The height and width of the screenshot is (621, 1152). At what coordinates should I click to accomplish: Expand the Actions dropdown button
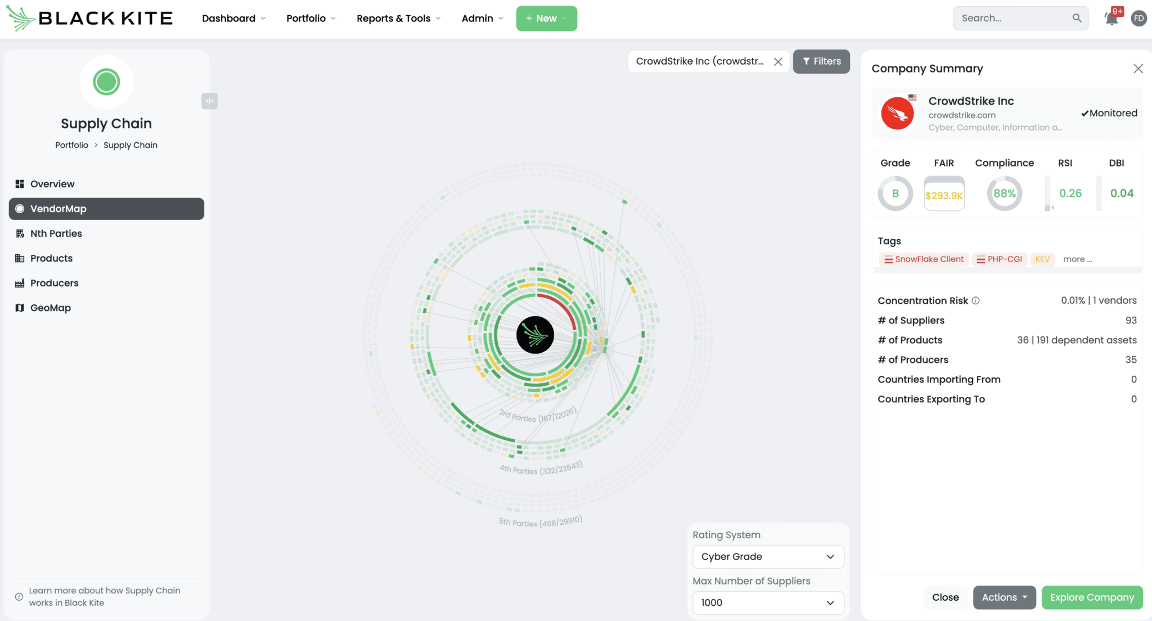coord(1004,597)
